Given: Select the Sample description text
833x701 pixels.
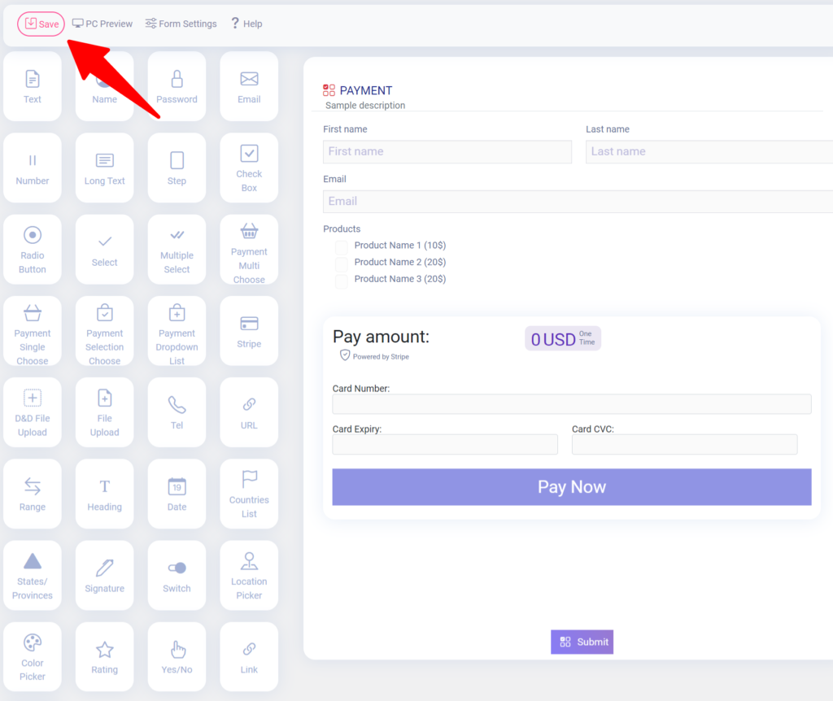Looking at the screenshot, I should pyautogui.click(x=365, y=106).
